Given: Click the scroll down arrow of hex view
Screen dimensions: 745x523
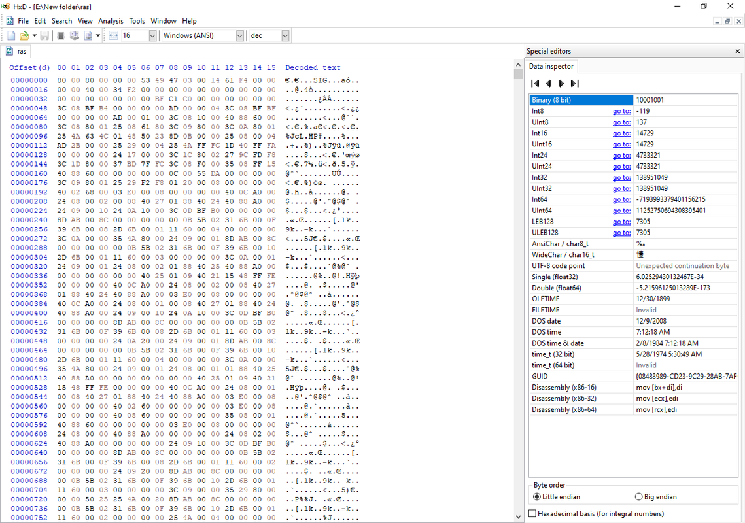Looking at the screenshot, I should [x=519, y=517].
